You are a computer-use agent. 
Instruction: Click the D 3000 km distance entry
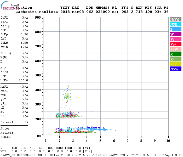click(x=77, y=148)
